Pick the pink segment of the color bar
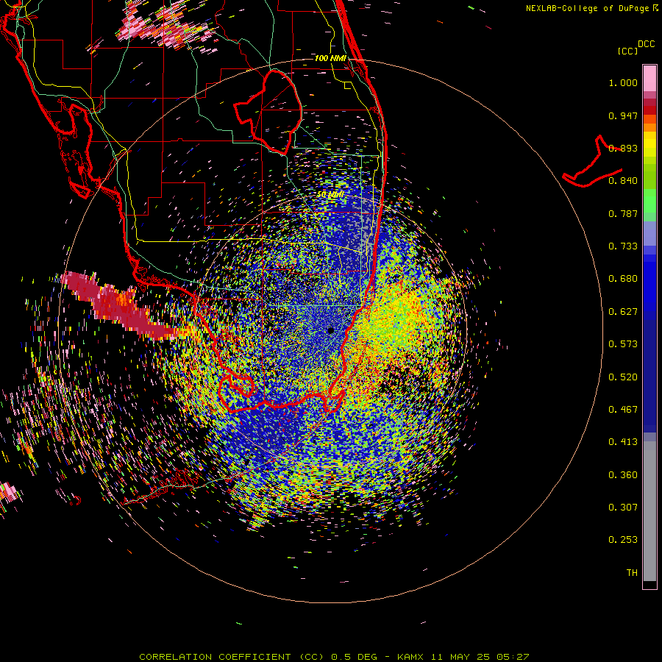This screenshot has height=662, width=662. [649, 78]
